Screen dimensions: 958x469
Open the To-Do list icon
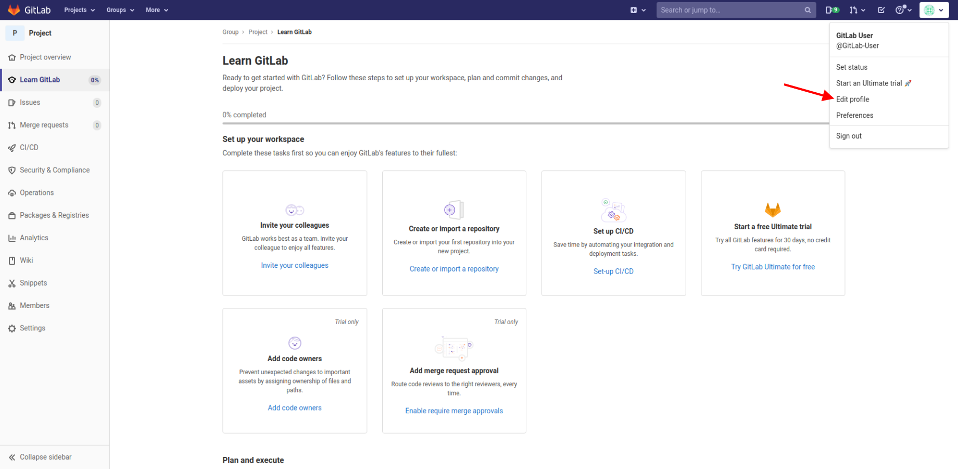click(881, 10)
